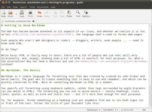Select the Techerator_markdown.text document tab
152x112 pixels.
[x=18, y=21]
